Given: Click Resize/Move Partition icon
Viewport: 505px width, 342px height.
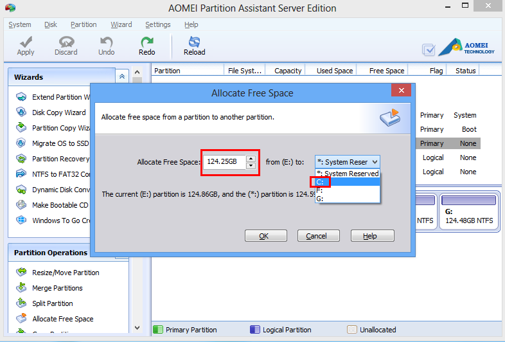Looking at the screenshot, I should [21, 272].
